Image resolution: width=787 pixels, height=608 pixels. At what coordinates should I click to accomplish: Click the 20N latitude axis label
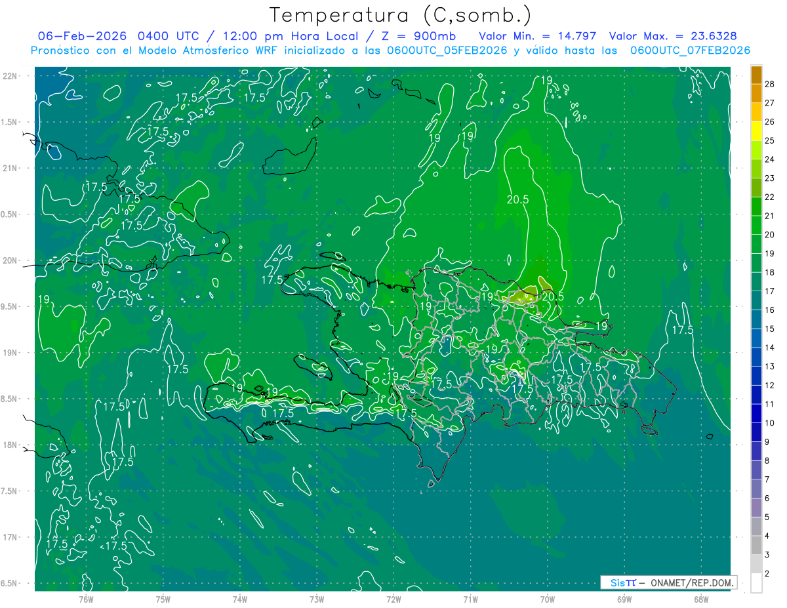tap(9, 260)
